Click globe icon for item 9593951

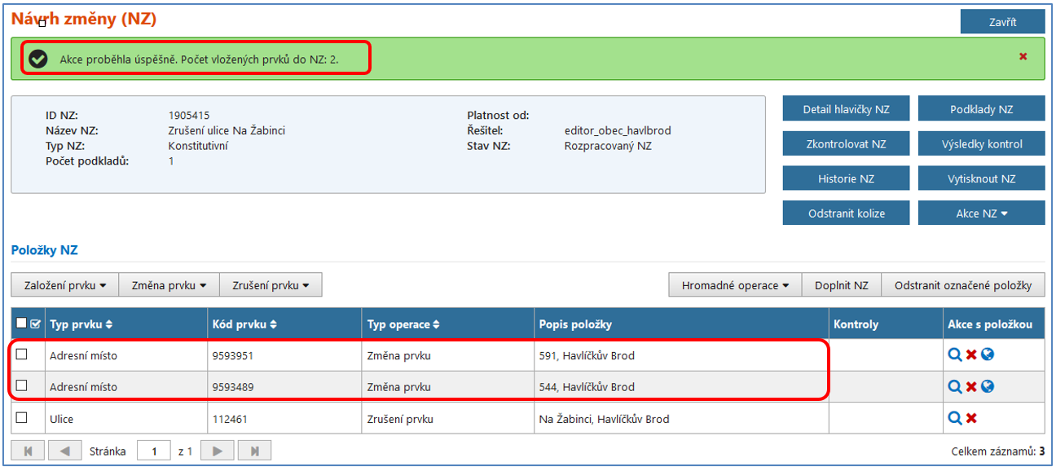point(988,354)
